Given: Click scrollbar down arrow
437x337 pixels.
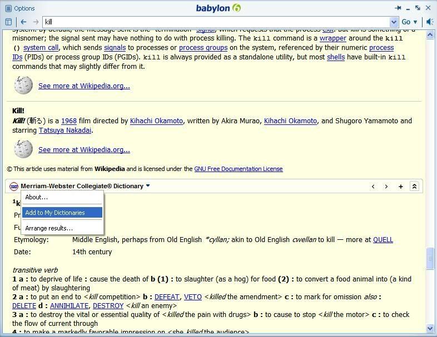Looking at the screenshot, I should tap(430, 328).
